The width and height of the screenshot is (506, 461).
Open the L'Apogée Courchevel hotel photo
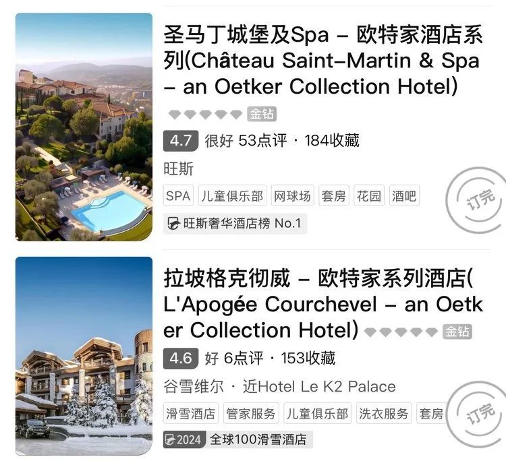[84, 356]
